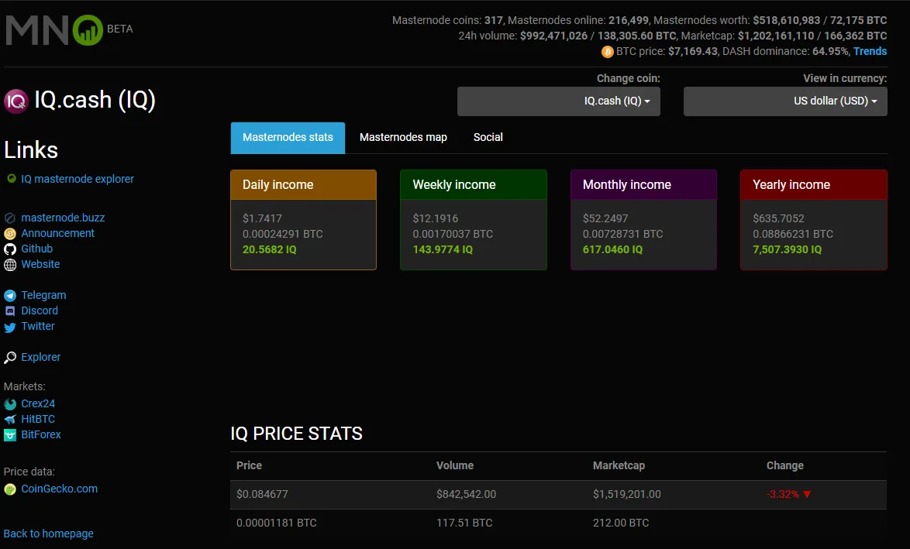Open the Discord link
910x549 pixels.
pos(40,311)
